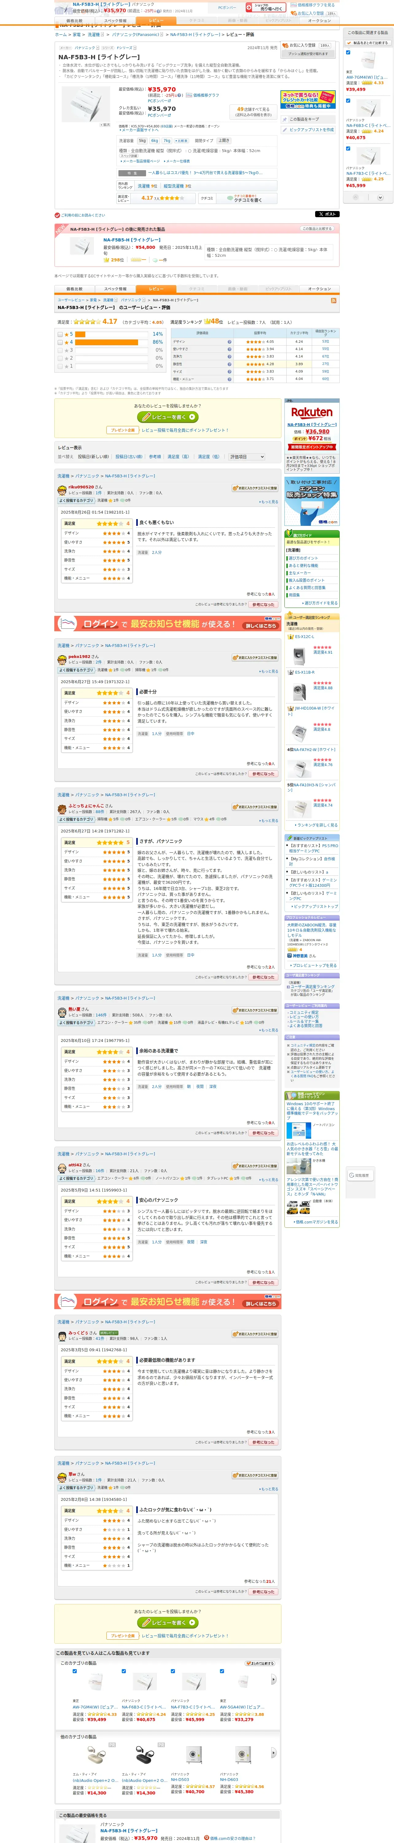394x1843 pixels.
Task: Sort reviews by 投稿日(古い順)
Action: point(129,456)
